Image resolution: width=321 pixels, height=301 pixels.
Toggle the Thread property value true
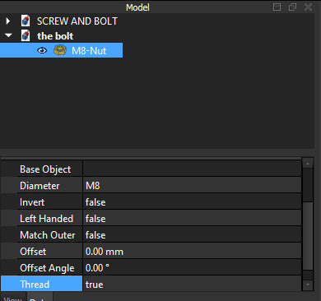tap(192, 284)
